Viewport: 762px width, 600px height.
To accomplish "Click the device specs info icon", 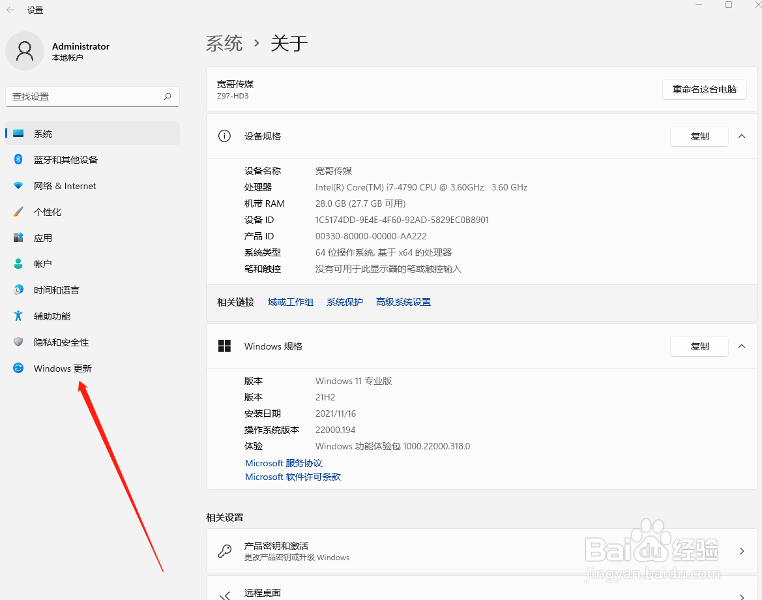I will click(224, 136).
